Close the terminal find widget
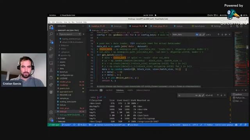This screenshot has width=250, height=140. pos(225,95)
